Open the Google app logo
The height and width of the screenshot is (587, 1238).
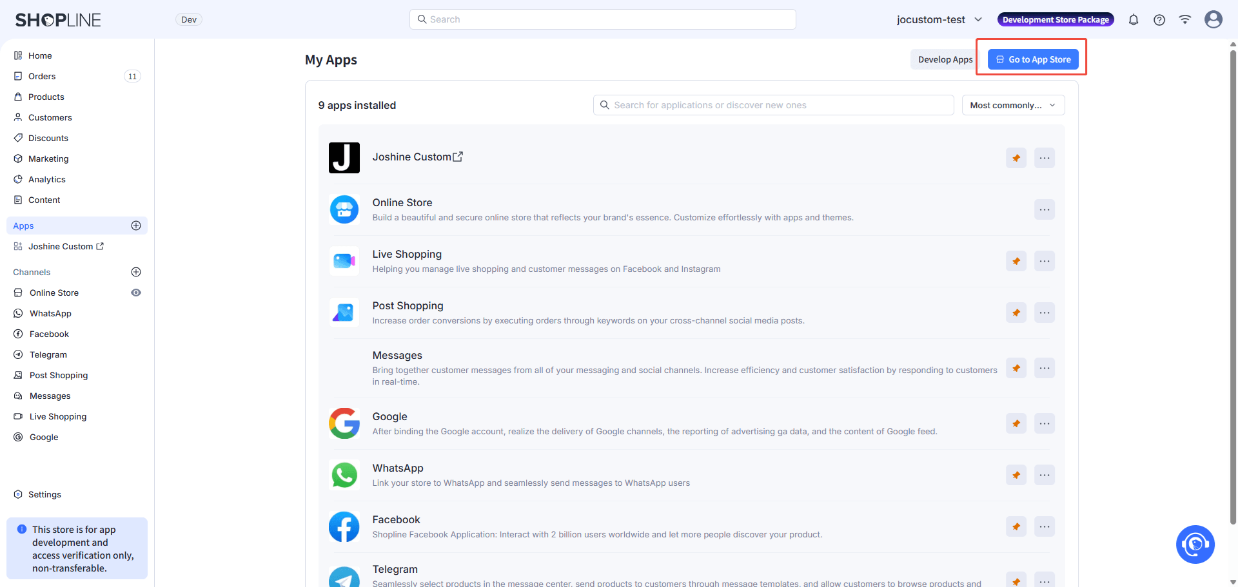(x=344, y=423)
